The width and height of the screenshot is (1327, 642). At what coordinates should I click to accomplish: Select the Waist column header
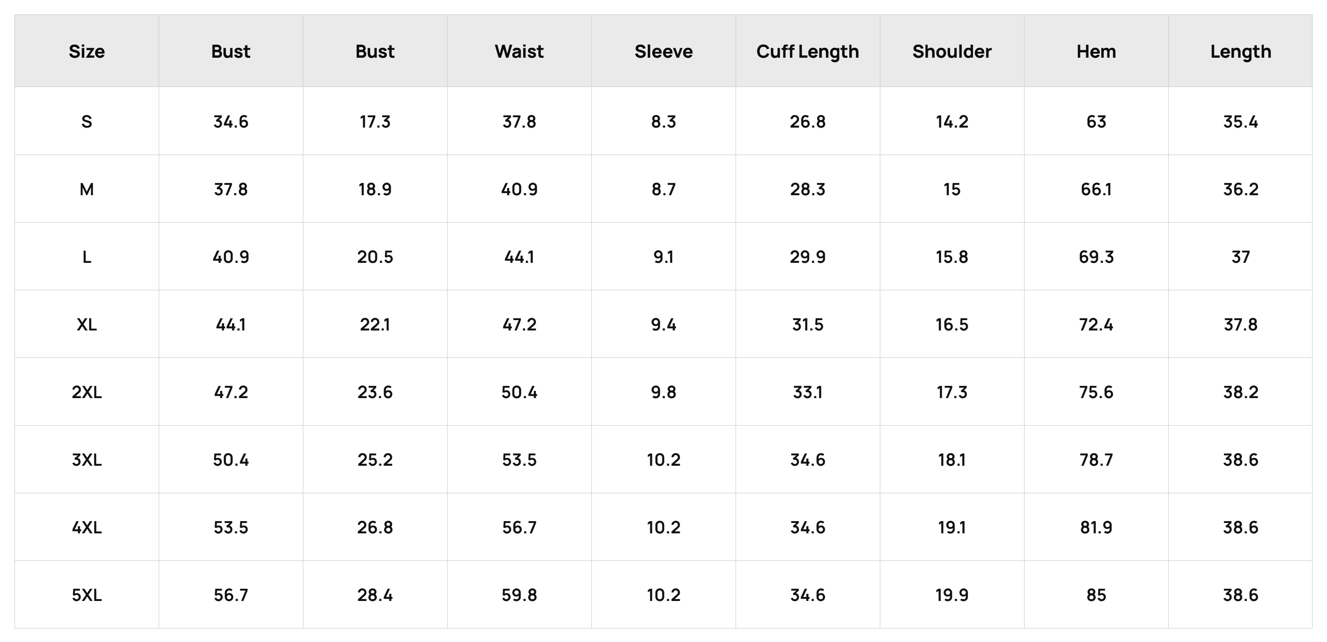519,51
